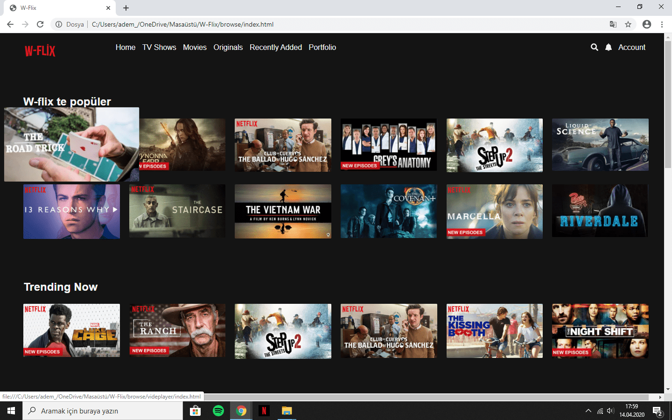Viewport: 672px width, 420px height.
Task: Play the Luke Cage thumbnail
Action: (71, 330)
